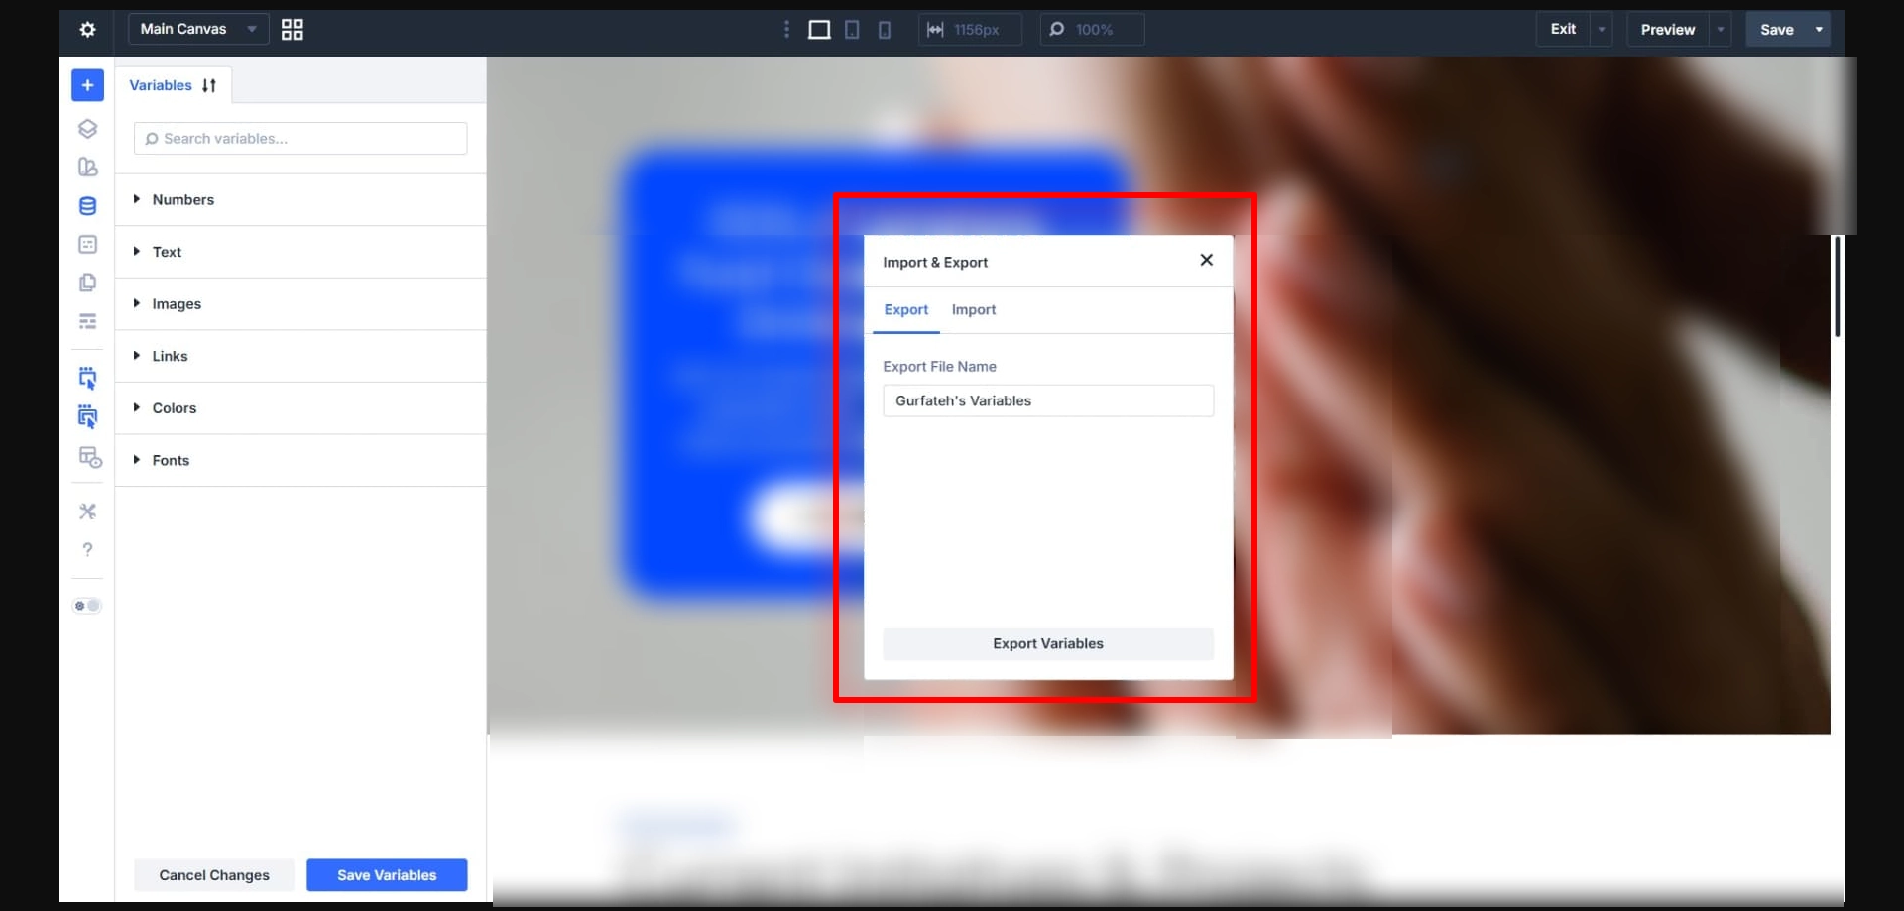Open the Main Canvas dropdown

196,29
